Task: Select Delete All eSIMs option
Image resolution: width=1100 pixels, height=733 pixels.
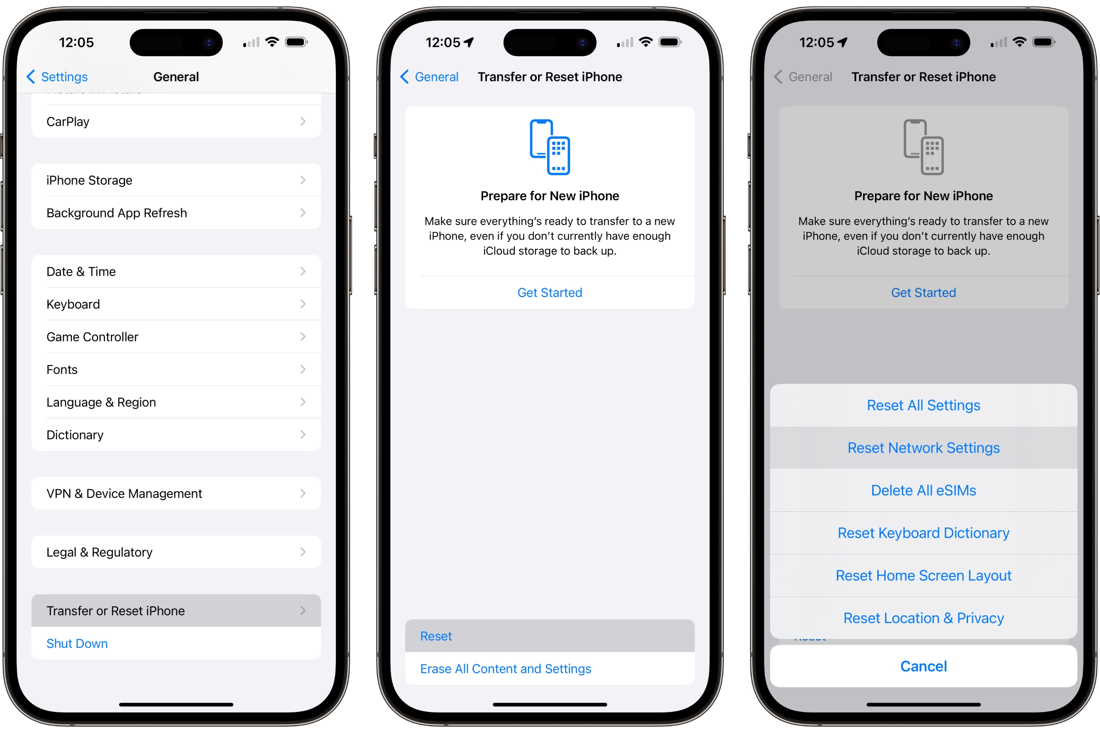Action: [923, 489]
